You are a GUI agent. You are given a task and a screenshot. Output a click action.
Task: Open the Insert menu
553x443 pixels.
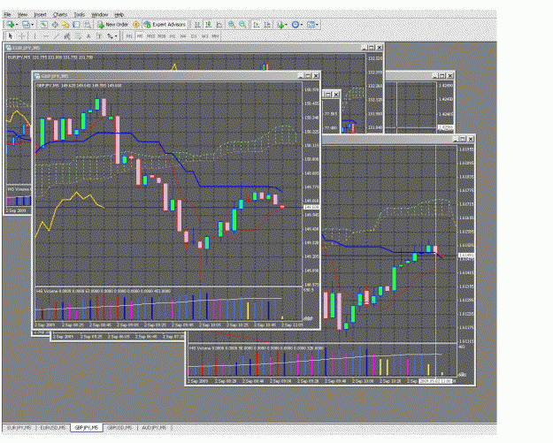point(40,14)
